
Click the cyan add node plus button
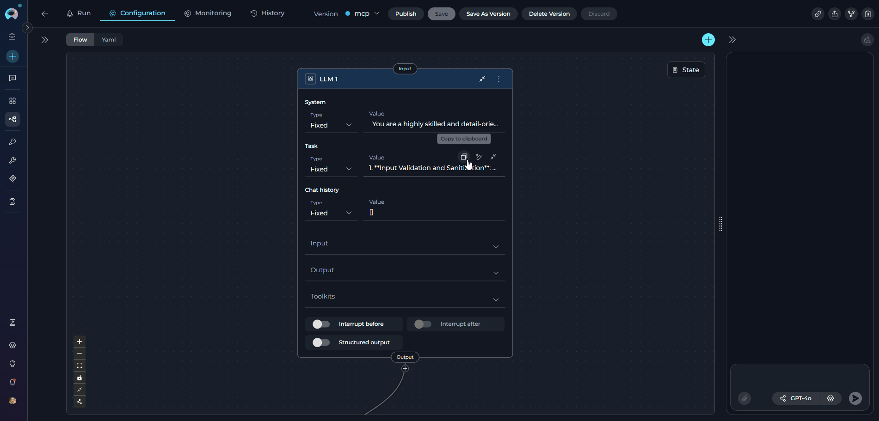[708, 40]
